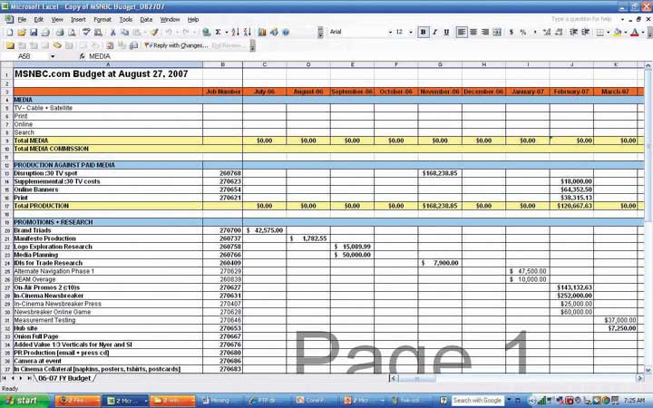653x408 pixels.
Task: Sort ascending A to Z
Action: [x=235, y=32]
